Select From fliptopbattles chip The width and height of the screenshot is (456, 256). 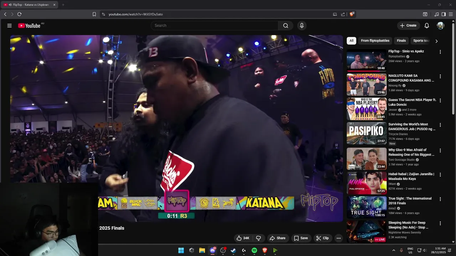(375, 41)
